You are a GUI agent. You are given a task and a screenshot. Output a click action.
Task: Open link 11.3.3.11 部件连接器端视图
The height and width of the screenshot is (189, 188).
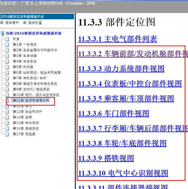123,187
